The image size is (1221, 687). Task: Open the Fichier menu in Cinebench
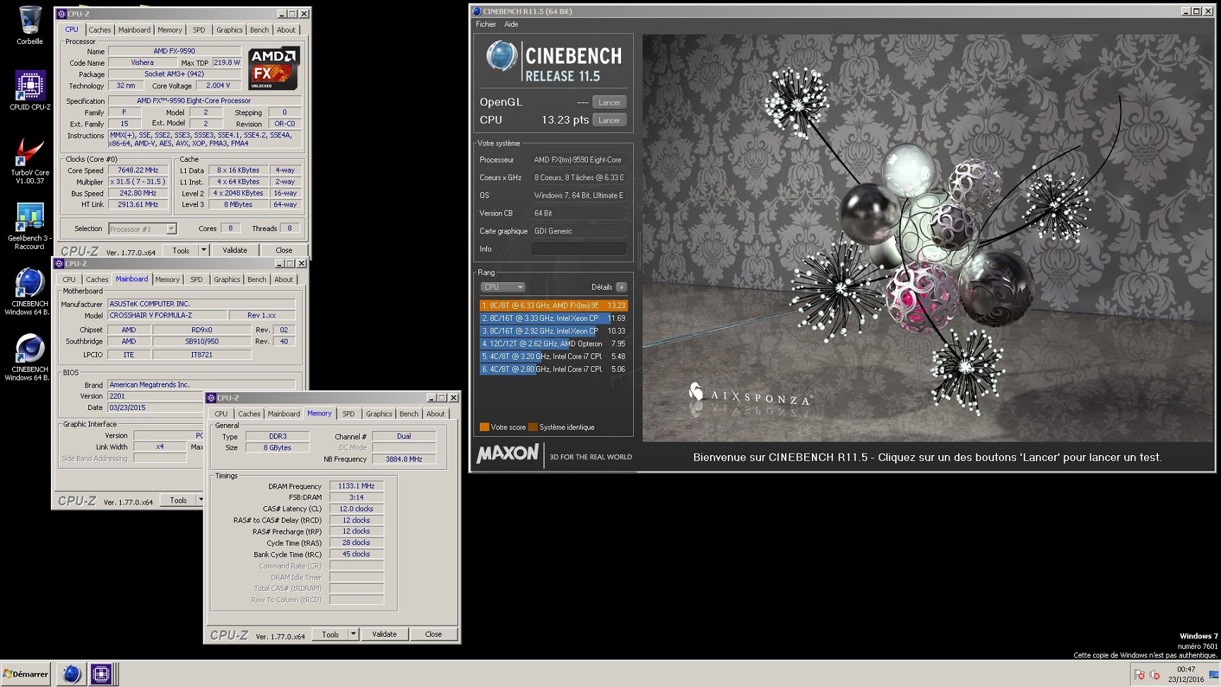[x=485, y=24]
